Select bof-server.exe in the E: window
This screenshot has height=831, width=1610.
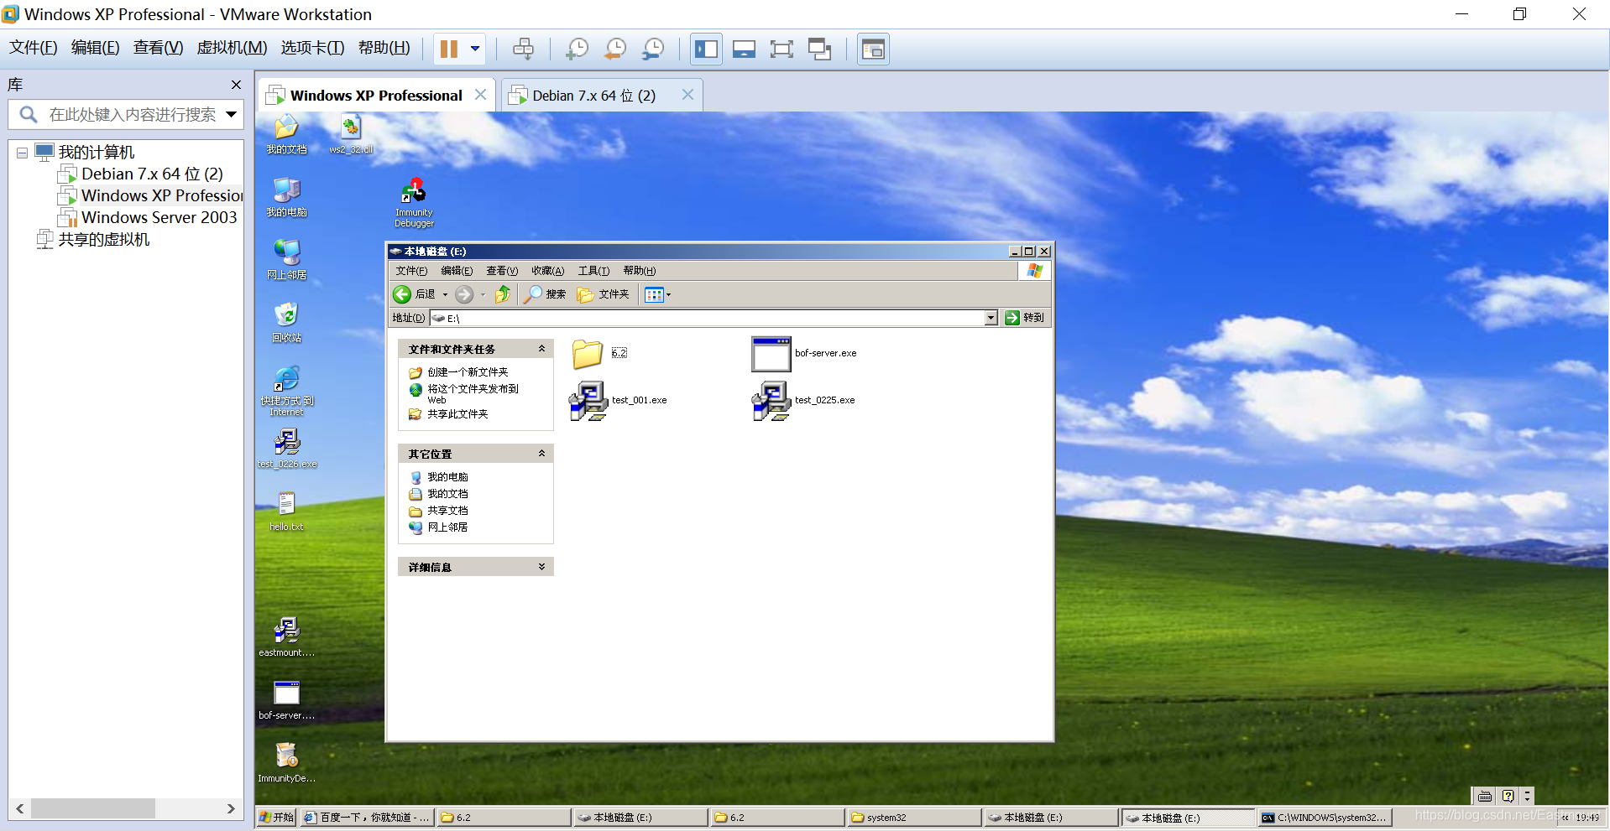coord(804,353)
